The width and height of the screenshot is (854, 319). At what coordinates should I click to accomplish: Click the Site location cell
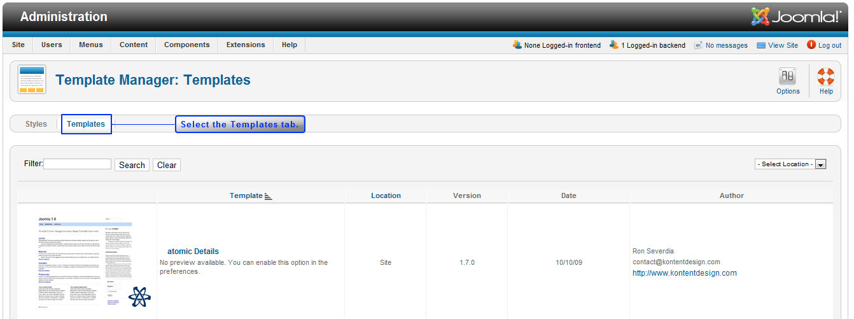point(386,262)
